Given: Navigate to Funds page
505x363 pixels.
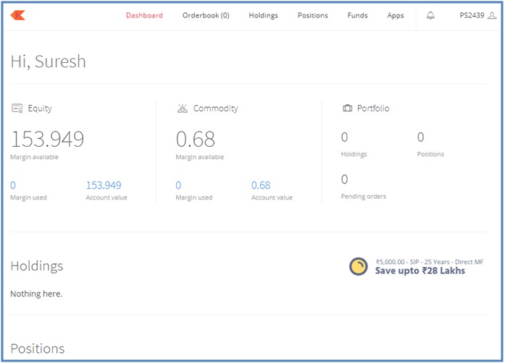Looking at the screenshot, I should coord(357,15).
